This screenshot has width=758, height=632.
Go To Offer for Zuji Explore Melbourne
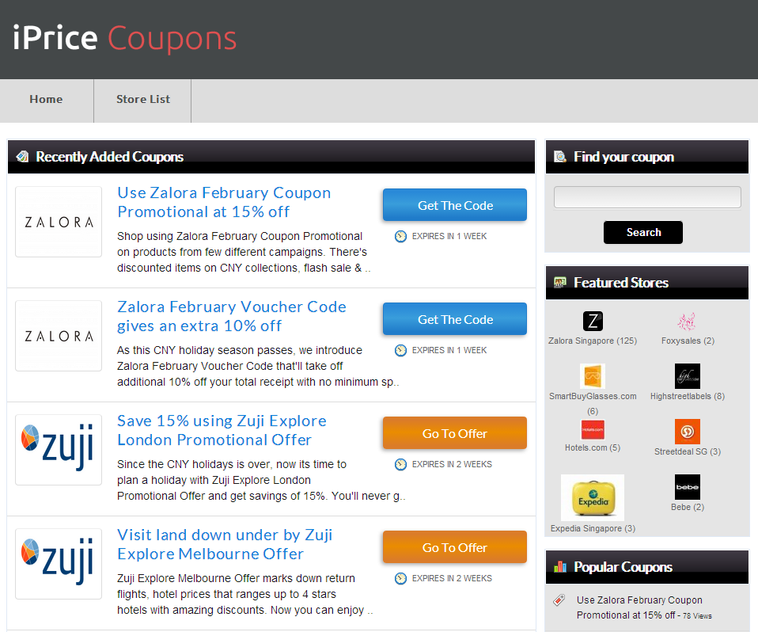pyautogui.click(x=455, y=547)
